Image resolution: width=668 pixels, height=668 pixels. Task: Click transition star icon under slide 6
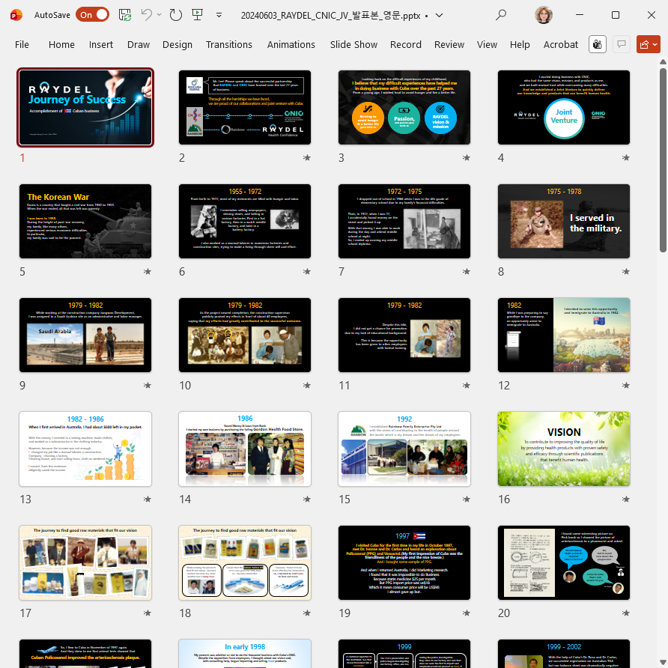(x=307, y=271)
